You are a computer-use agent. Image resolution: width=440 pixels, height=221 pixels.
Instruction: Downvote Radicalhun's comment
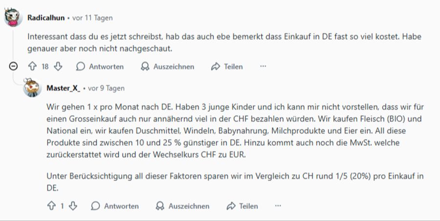58,66
